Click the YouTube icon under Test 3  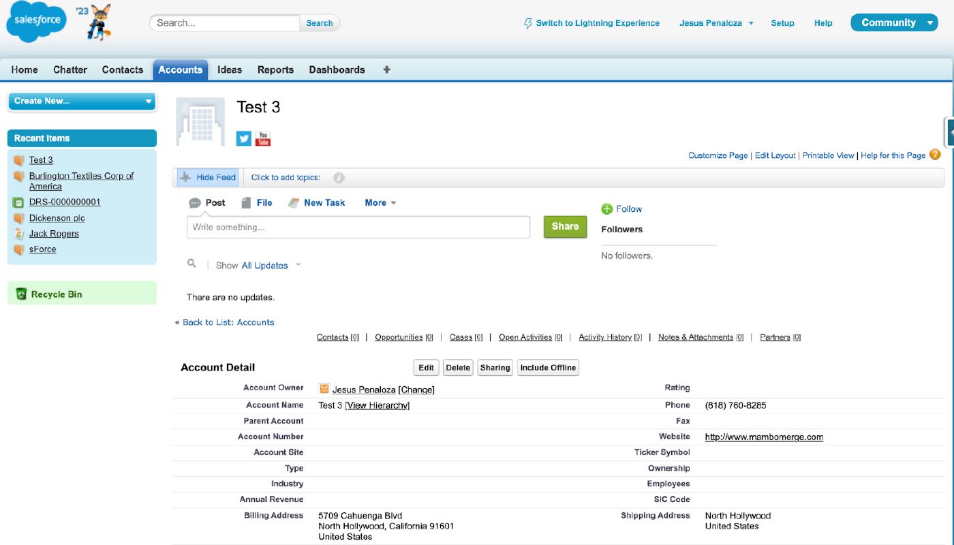click(263, 138)
